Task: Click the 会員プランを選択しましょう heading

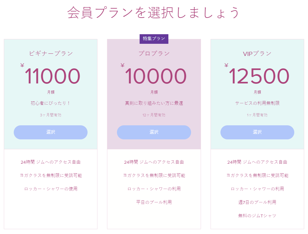Action: 153,12
